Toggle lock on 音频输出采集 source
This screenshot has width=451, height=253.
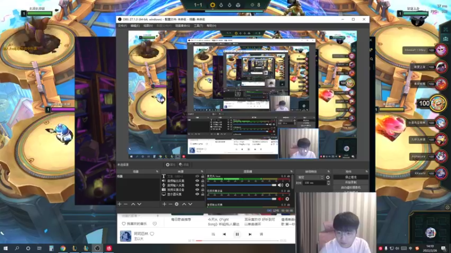[202, 180]
